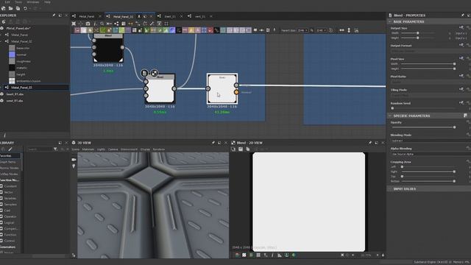Click the open folder icon in top toolbar
The width and height of the screenshot is (471, 265).
tap(10, 8)
